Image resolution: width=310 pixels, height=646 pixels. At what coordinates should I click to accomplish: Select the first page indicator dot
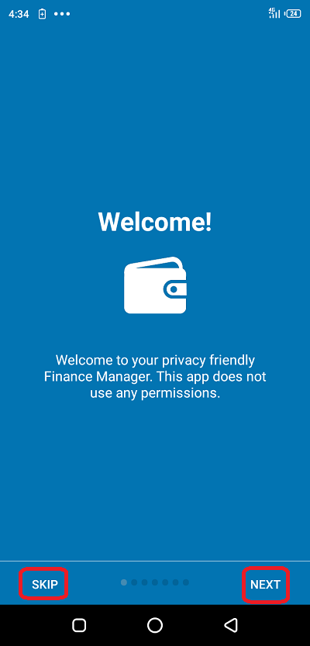(x=124, y=582)
